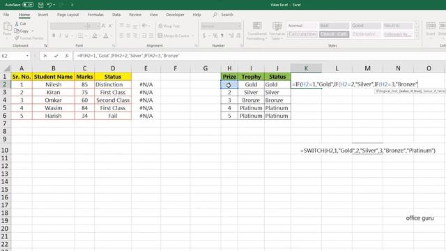Open the Name Box dropdown arrow
Screen dimensions: 446x251
pyautogui.click(x=27, y=56)
